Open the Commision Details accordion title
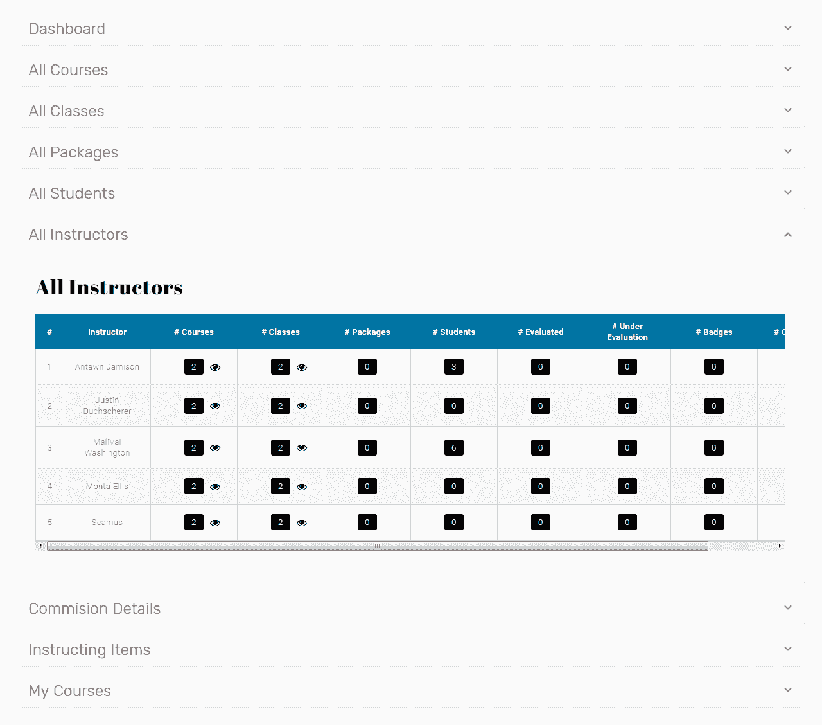Screen dimensions: 822x725 click(x=94, y=609)
